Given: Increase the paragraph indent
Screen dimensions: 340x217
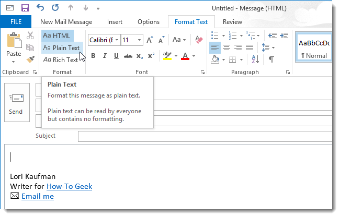Looking at the screenshot, I should pos(284,35).
